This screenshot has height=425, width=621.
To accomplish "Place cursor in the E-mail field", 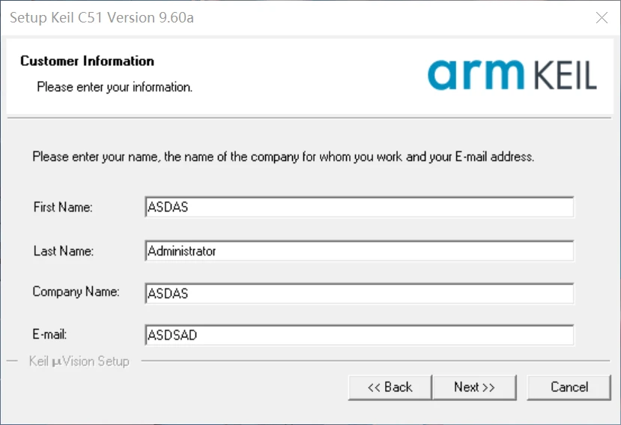I will (359, 335).
